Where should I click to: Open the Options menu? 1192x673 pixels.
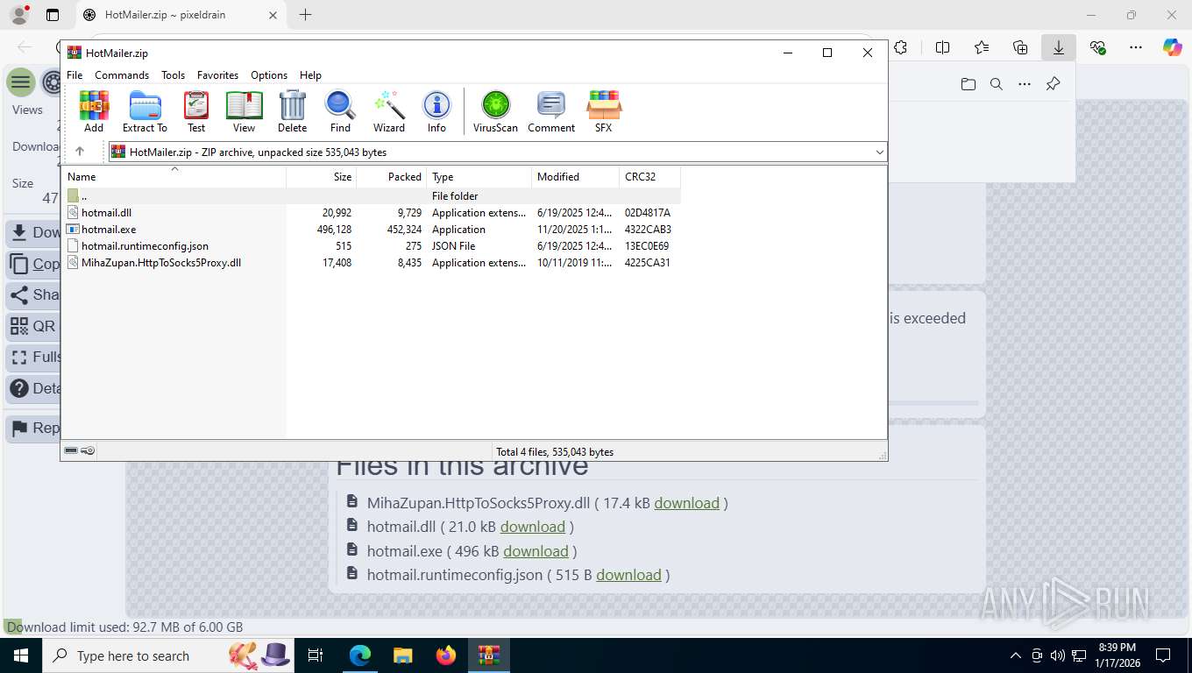tap(269, 75)
